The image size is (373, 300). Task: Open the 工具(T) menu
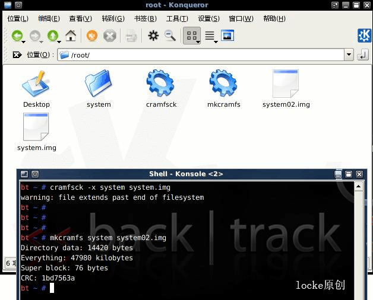(x=177, y=18)
